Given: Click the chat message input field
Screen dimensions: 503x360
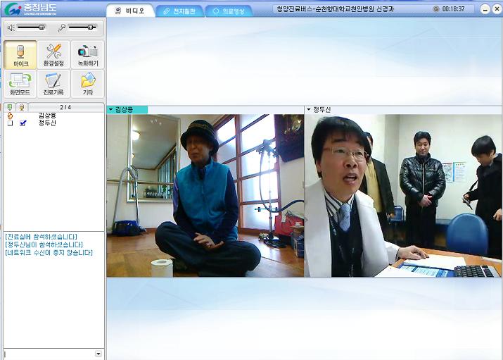Looking at the screenshot, I should [48, 354].
